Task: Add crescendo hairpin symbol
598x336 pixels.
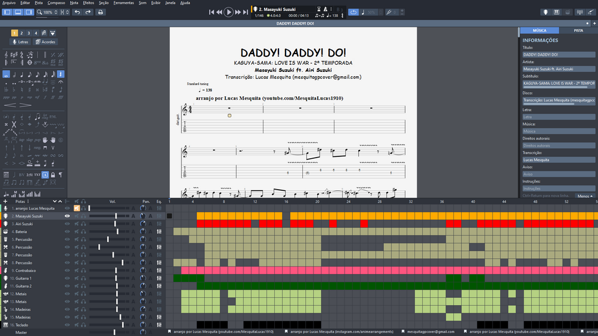Action: point(10,105)
